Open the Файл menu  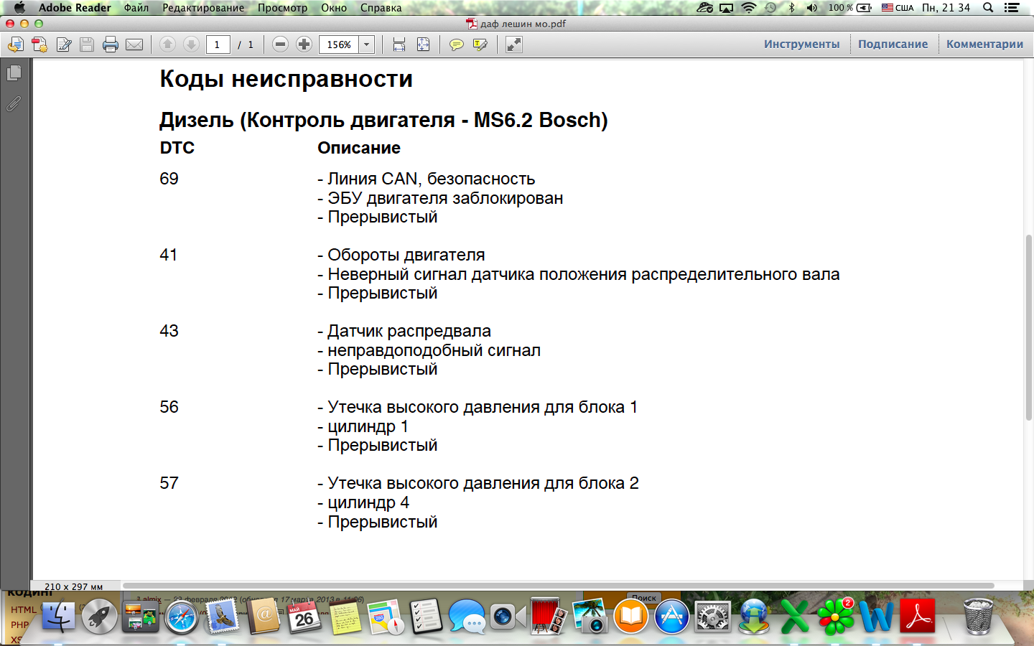coord(136,8)
